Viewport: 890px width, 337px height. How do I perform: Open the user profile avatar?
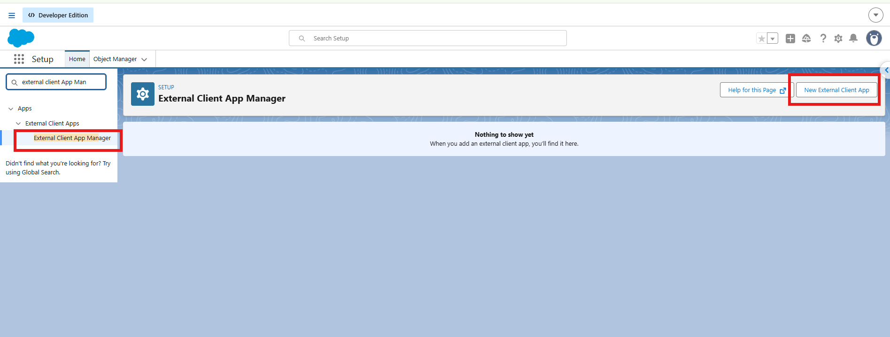pos(874,38)
